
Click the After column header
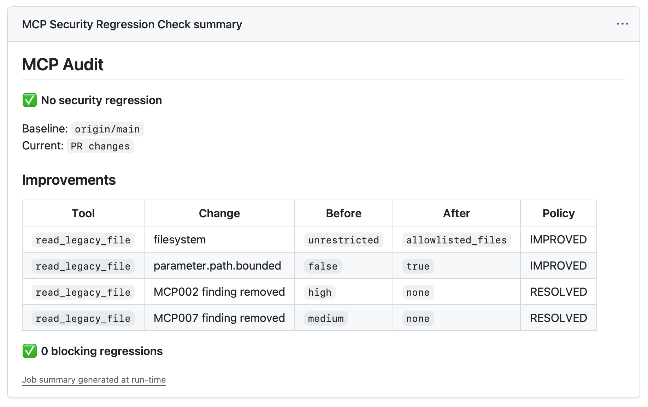tap(457, 213)
